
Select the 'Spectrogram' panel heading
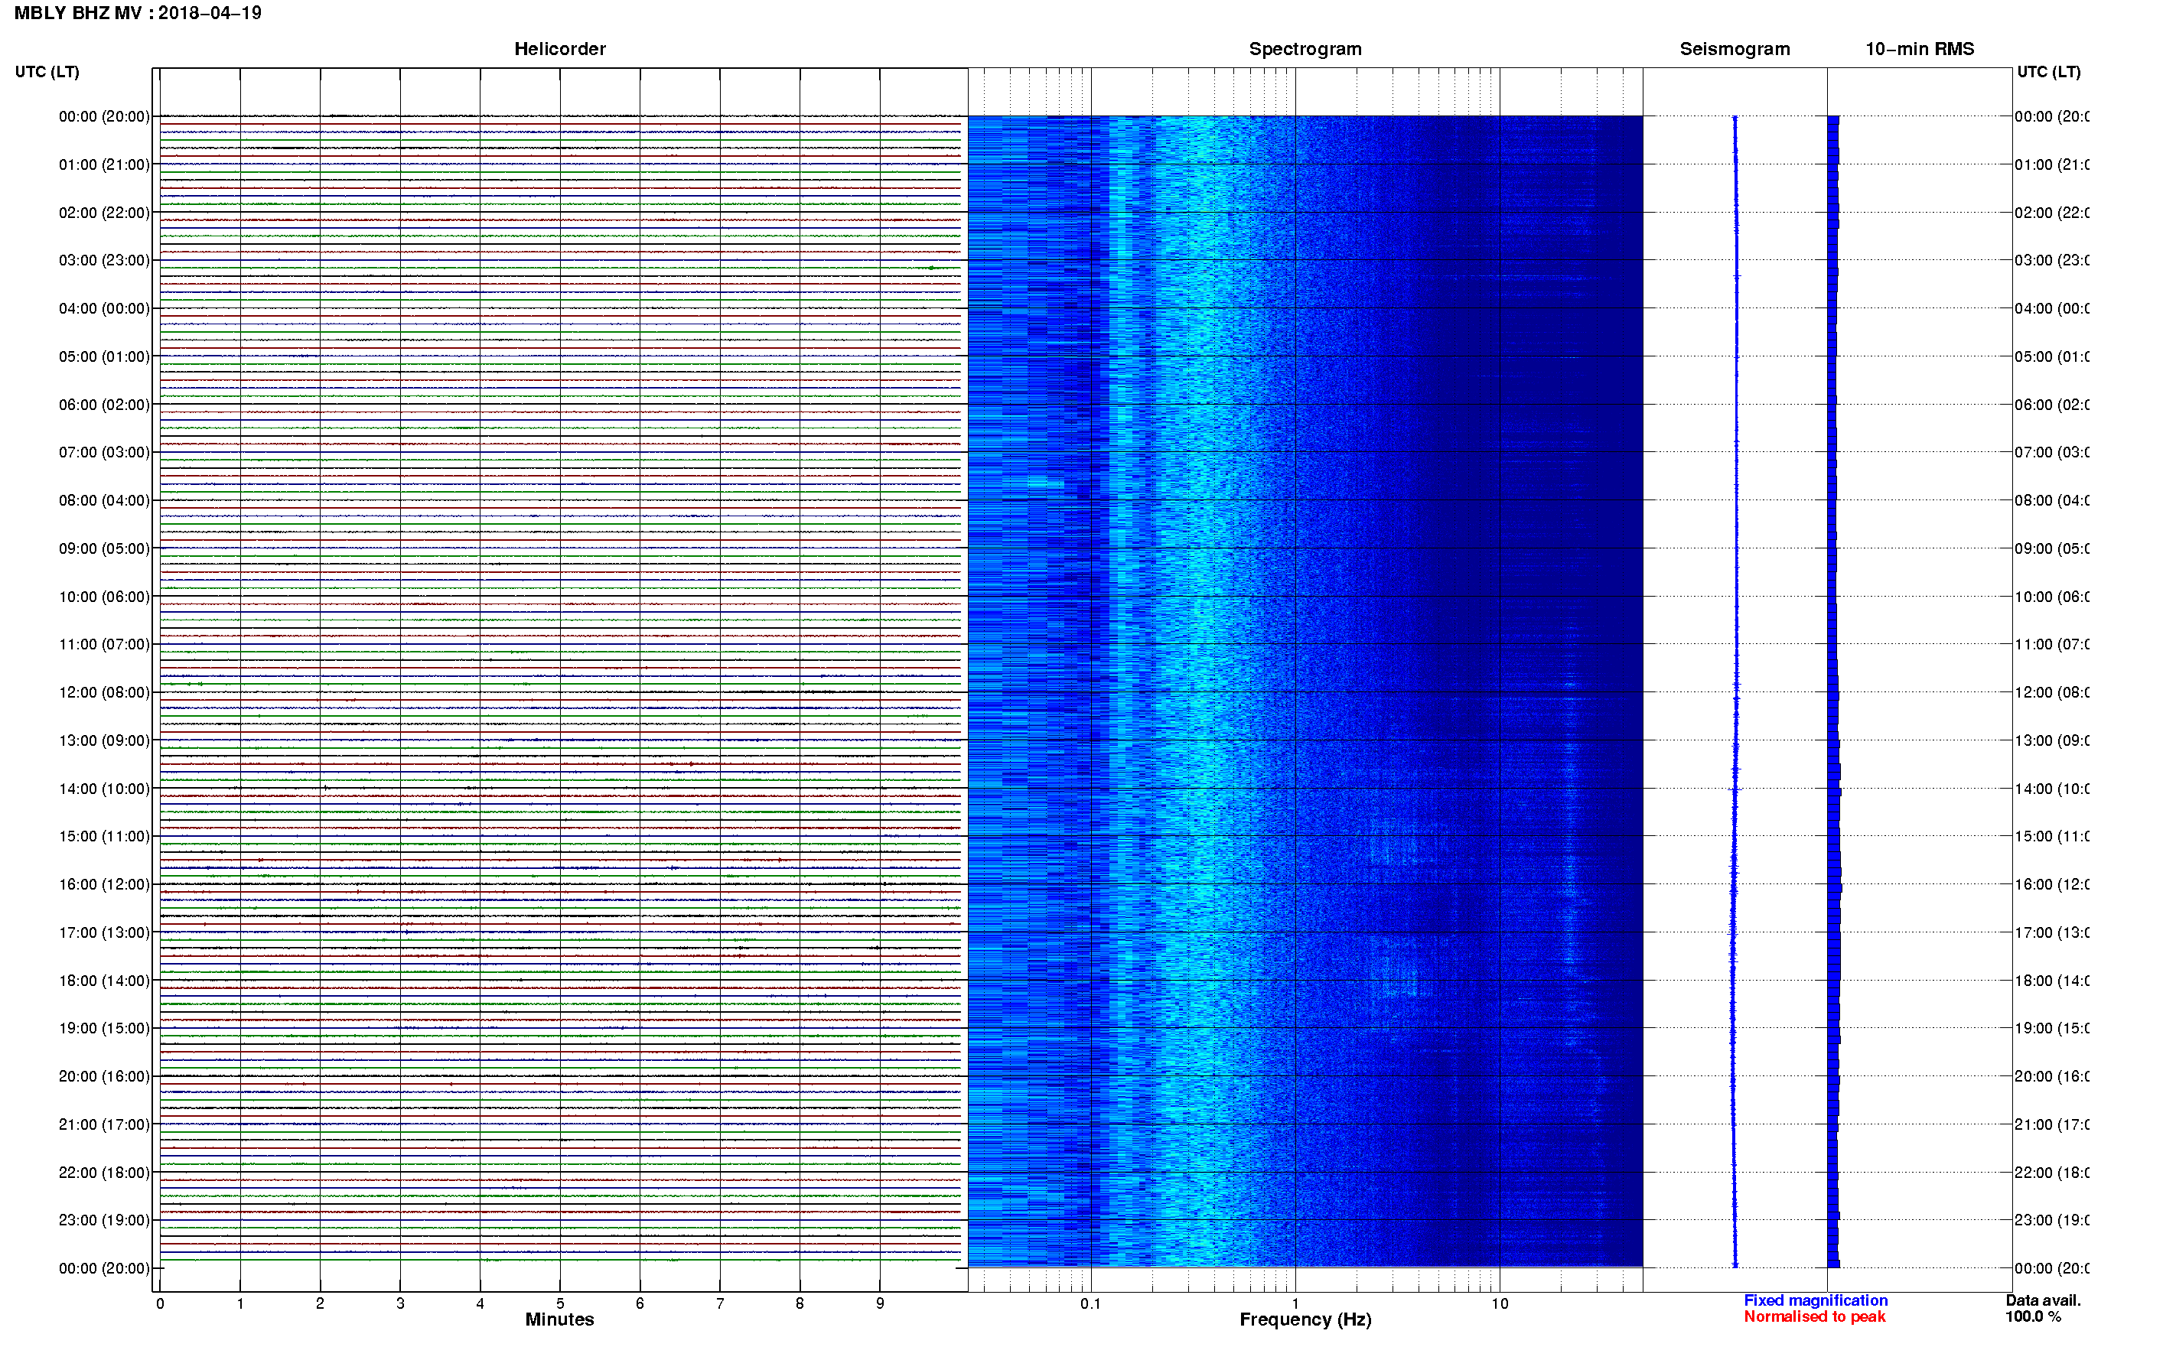[1305, 50]
